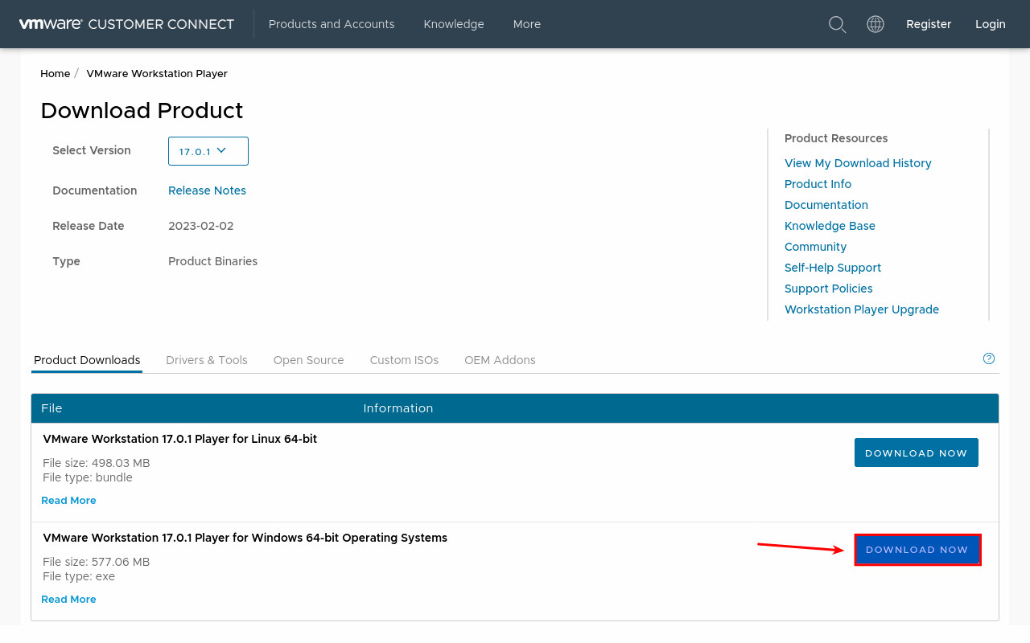Open Self-Help Support link

833,268
